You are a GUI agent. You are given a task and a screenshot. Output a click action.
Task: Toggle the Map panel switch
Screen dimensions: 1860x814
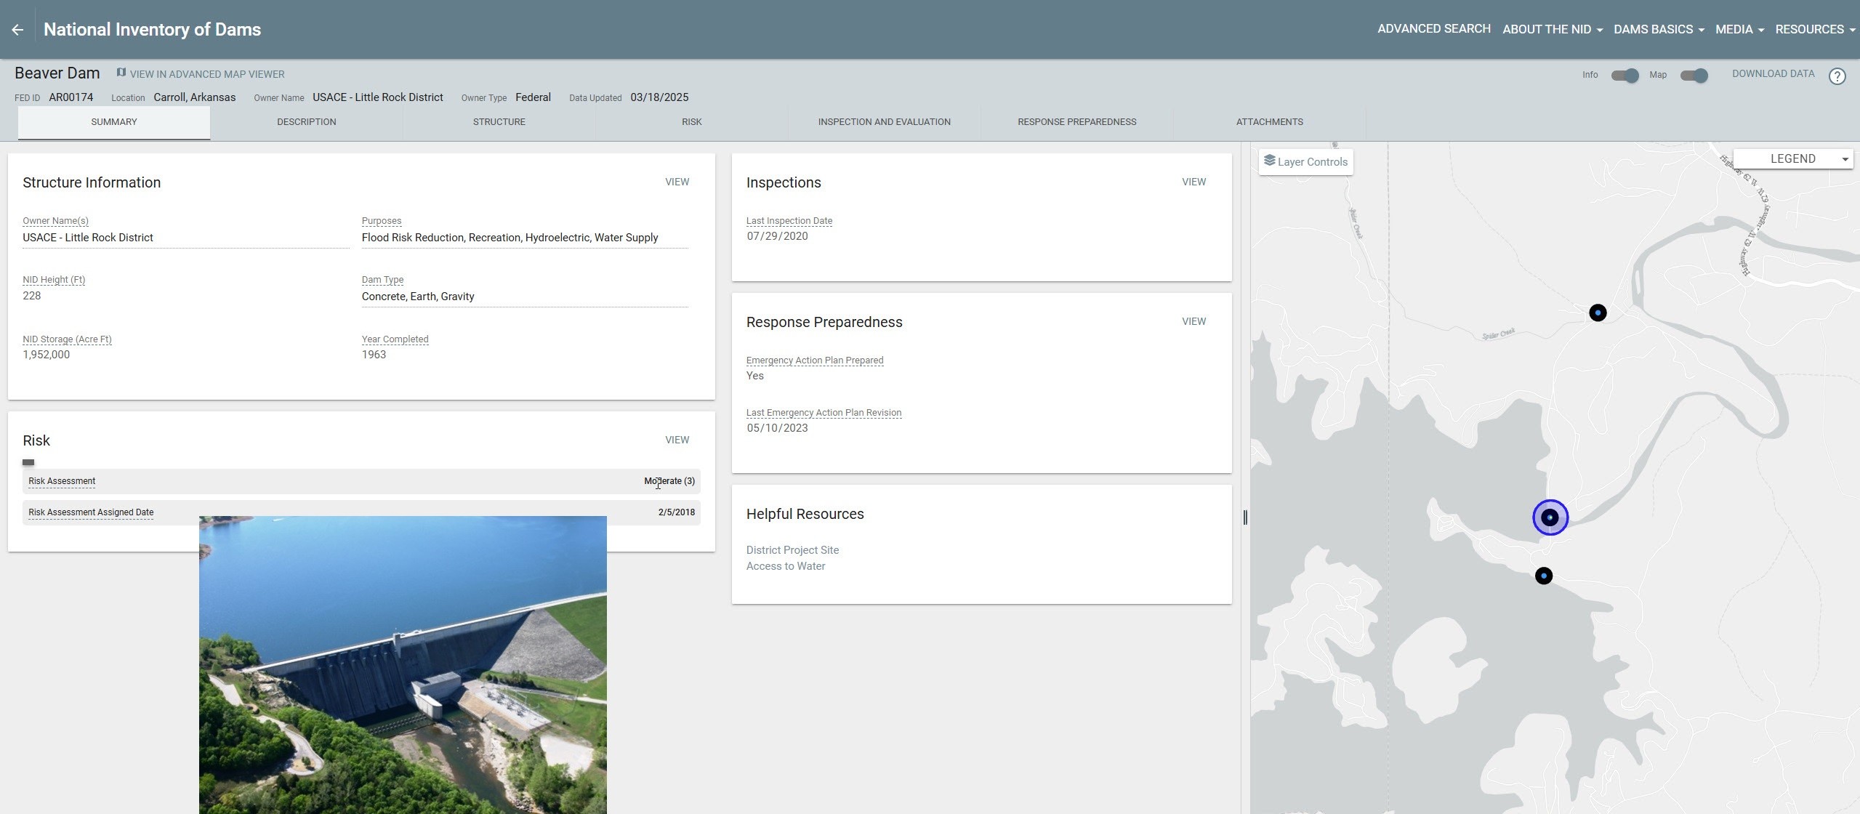click(x=1694, y=76)
